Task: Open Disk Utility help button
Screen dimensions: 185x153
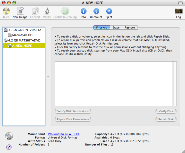Action: [9, 147]
